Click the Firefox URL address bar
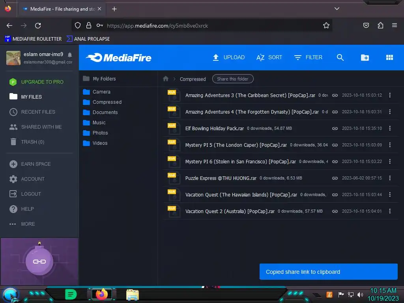404x303 pixels. [202, 26]
